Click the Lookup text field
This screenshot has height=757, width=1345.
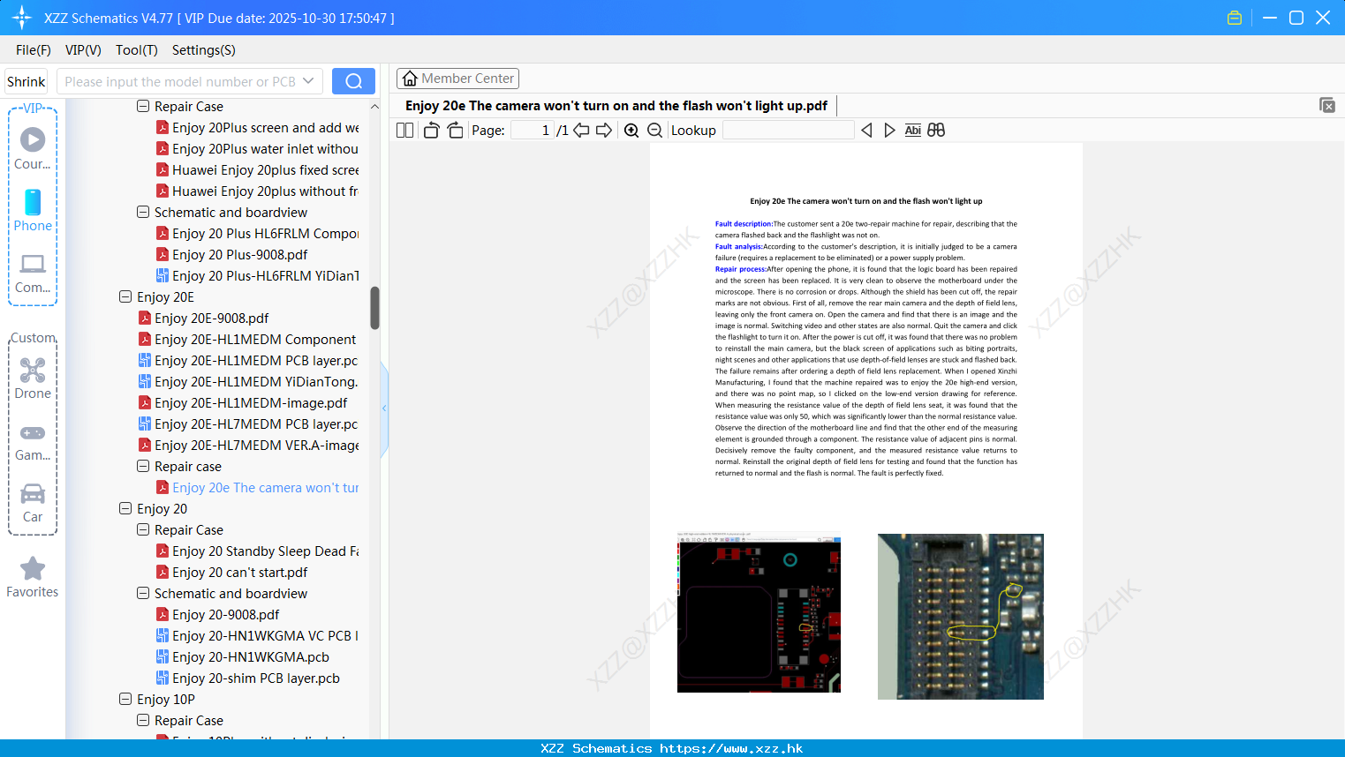789,130
